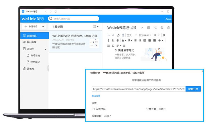Open the 阅读次数 不限 dropdown

[107, 116]
